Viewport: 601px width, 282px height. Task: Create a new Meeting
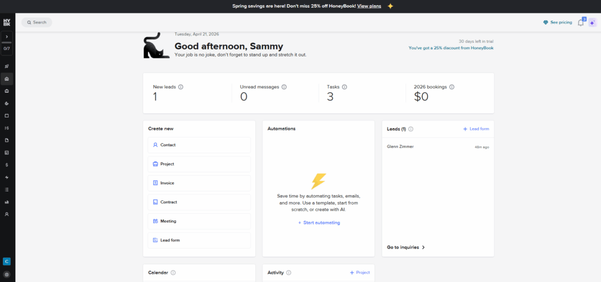point(199,221)
